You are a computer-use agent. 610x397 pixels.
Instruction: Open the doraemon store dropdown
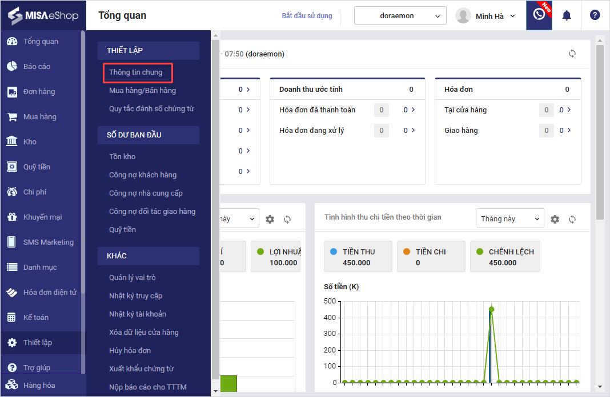[400, 16]
